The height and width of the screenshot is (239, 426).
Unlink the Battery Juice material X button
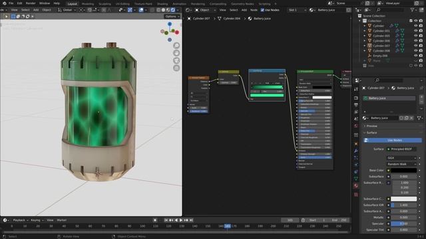click(x=411, y=118)
